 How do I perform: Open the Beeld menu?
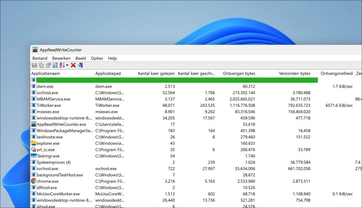[81, 58]
